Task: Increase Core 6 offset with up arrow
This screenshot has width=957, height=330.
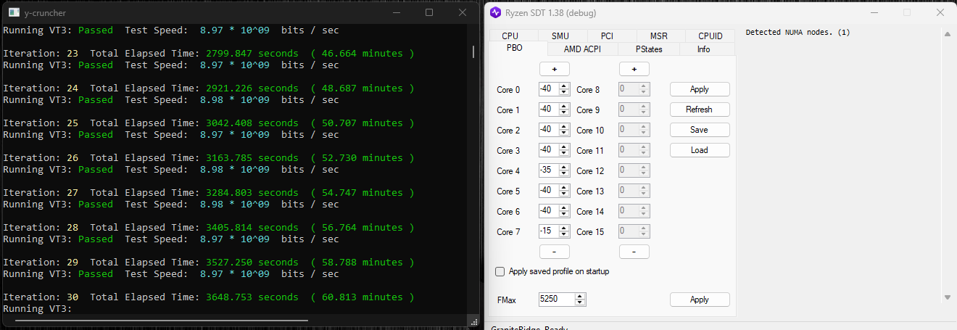Action: [564, 207]
